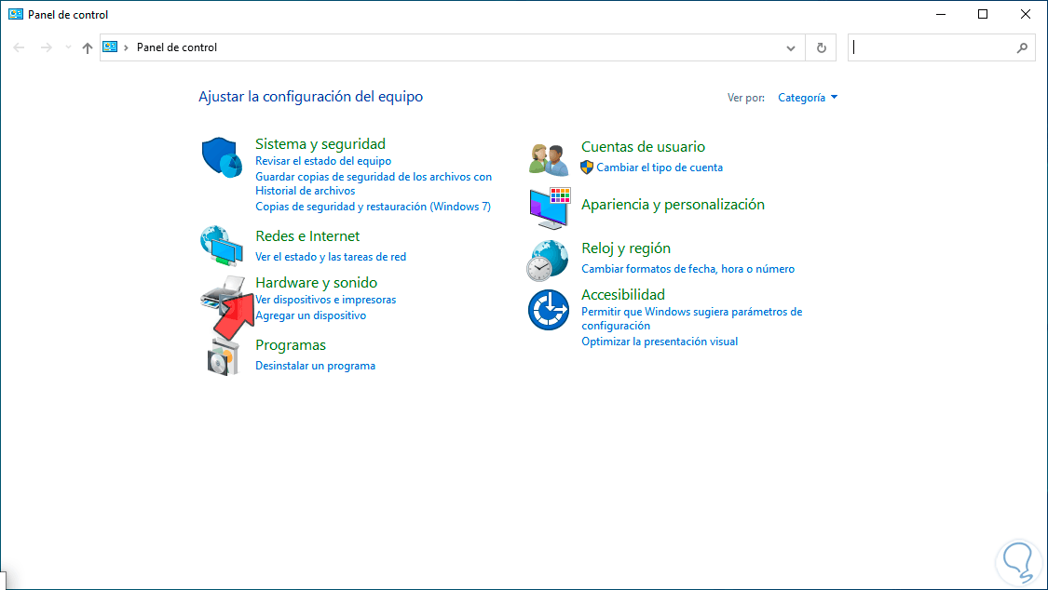
Task: Maximize the Panel de control window
Action: click(983, 14)
